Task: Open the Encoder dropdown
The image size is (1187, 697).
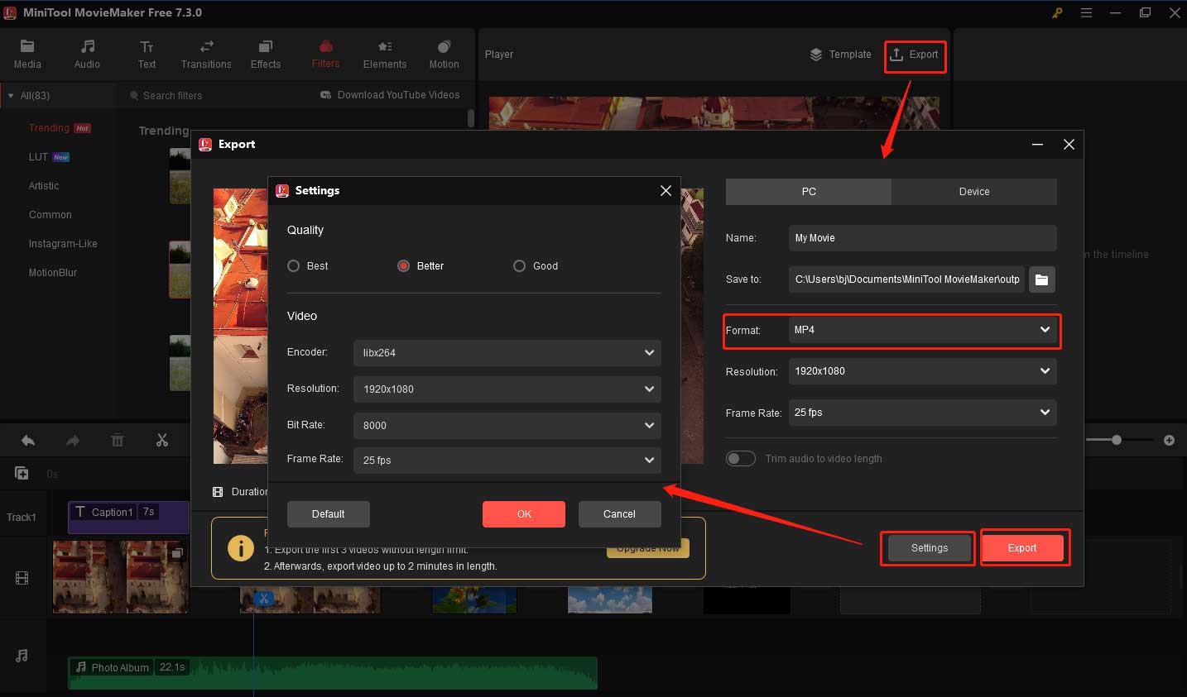Action: [507, 353]
